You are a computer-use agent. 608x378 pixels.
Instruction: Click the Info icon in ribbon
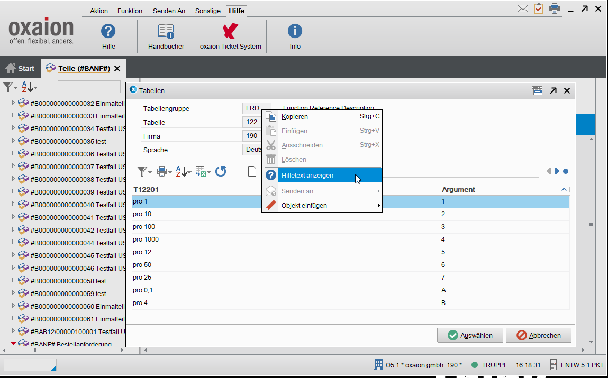295,32
